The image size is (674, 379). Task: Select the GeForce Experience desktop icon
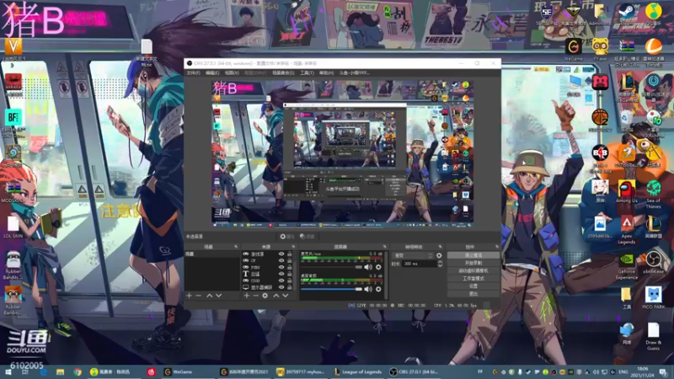click(x=627, y=266)
